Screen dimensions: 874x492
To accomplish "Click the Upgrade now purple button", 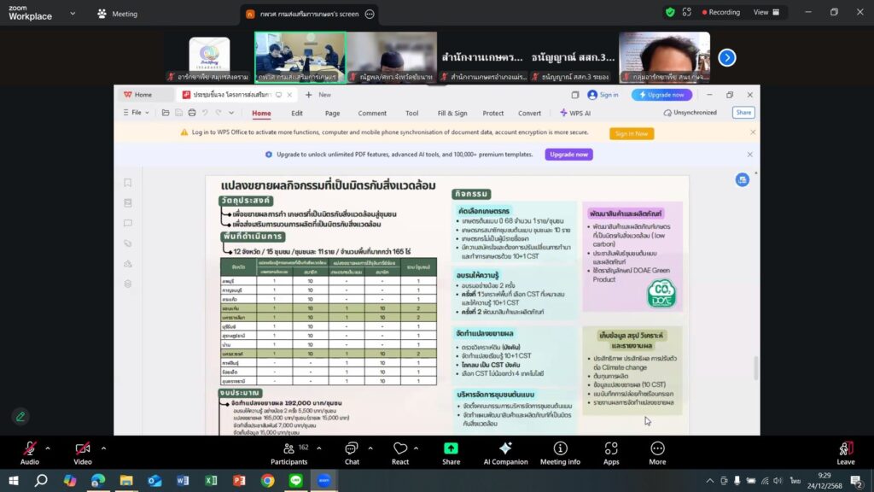I will point(568,155).
